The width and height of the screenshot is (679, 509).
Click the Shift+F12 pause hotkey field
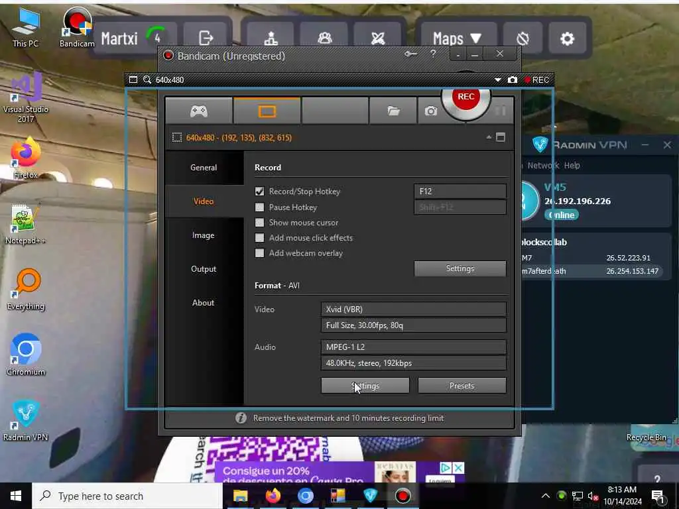coord(460,207)
